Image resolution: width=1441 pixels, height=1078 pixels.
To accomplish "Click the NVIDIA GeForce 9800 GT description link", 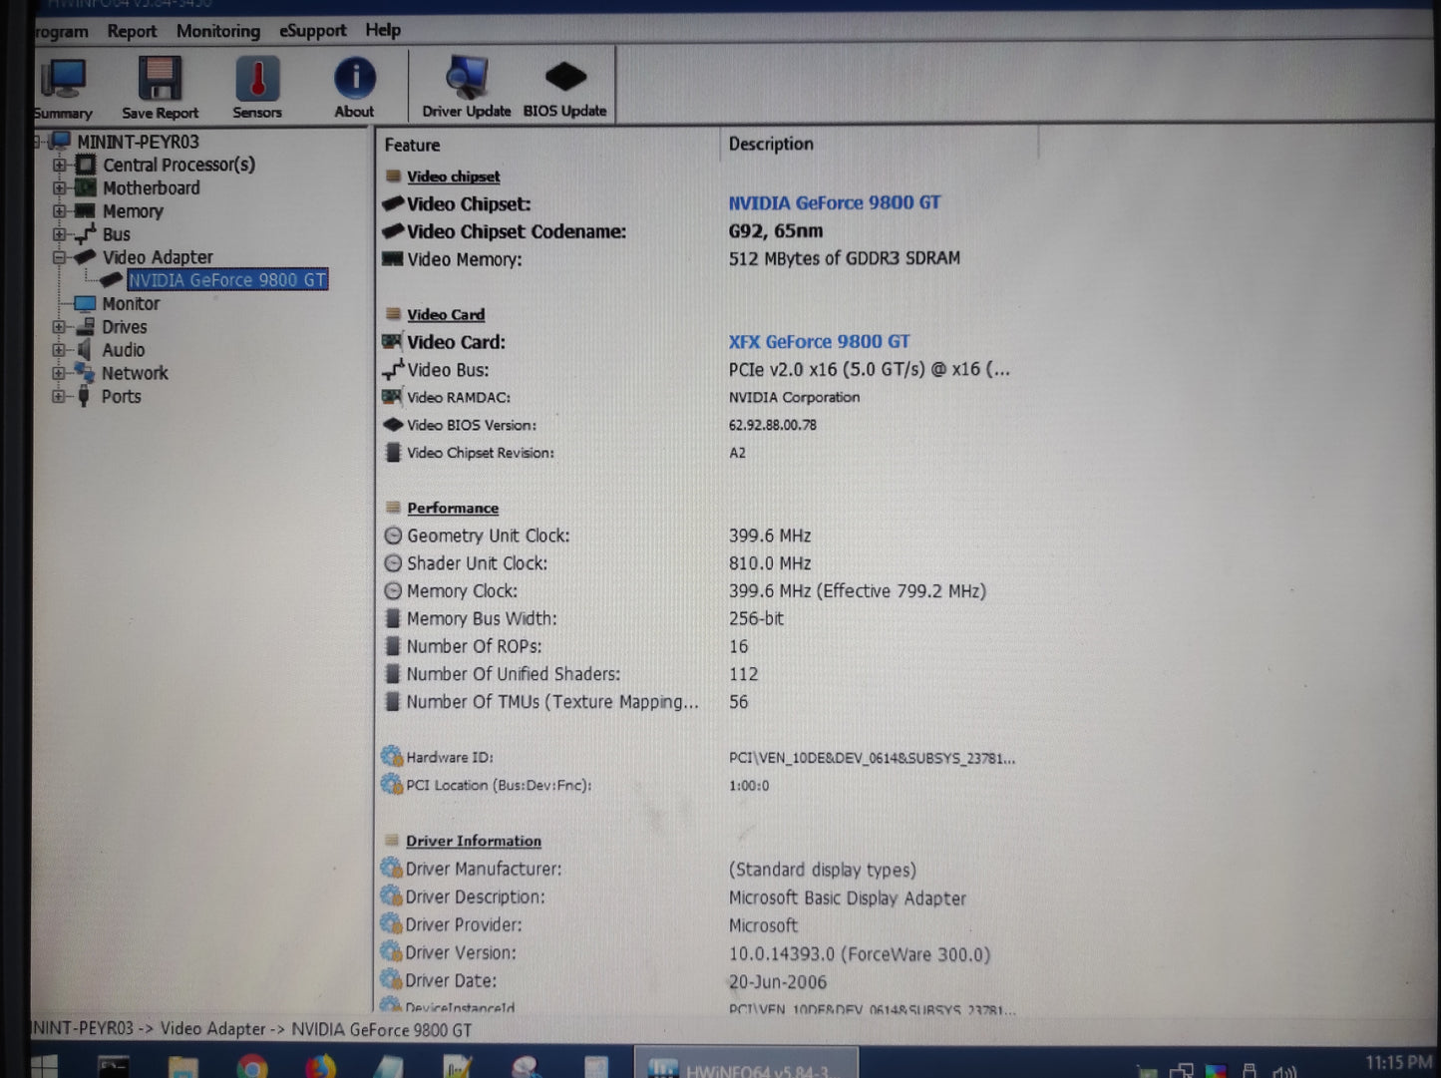I will tap(835, 202).
